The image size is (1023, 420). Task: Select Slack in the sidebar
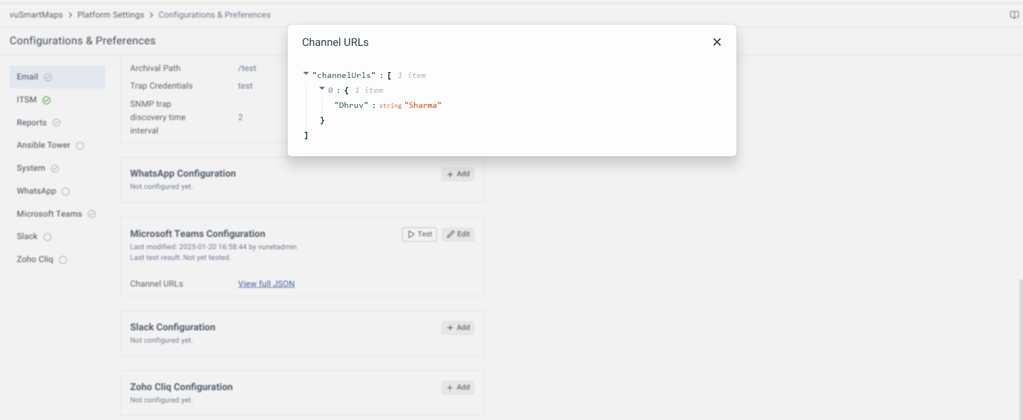coord(27,236)
